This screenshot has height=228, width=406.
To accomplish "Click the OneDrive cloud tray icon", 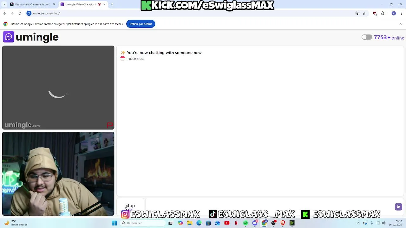I will click(365, 223).
